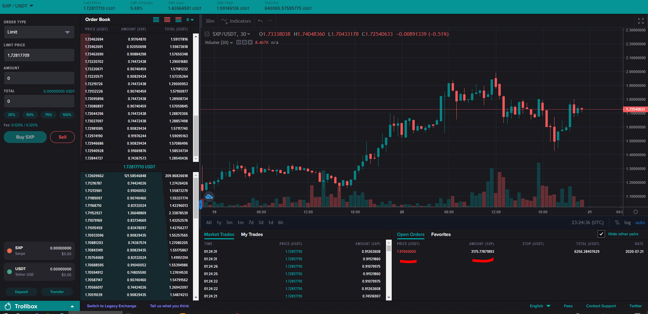
Task: Show only sell orders in order book
Action: click(x=167, y=20)
